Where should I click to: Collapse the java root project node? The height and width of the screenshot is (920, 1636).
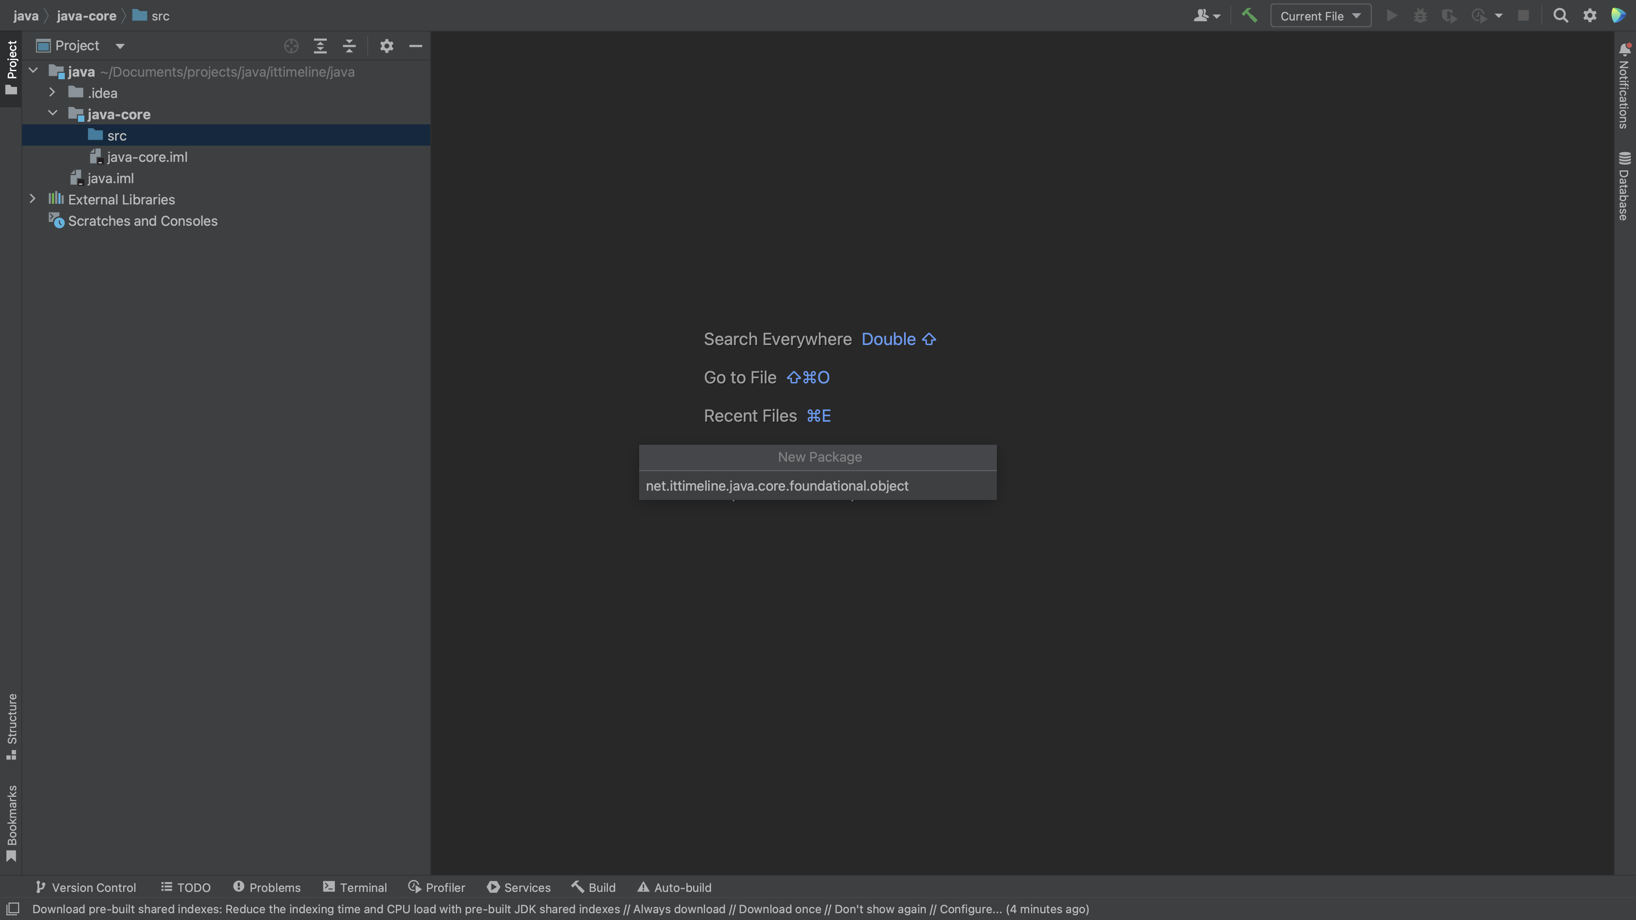coord(34,70)
